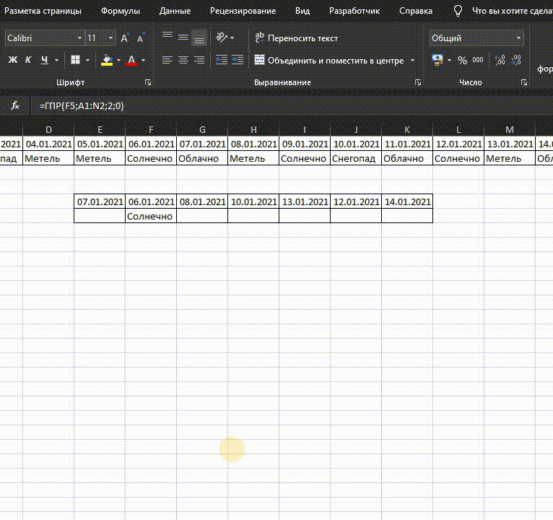Expand merge cells dropdown arrow
Image resolution: width=553 pixels, height=520 pixels.
[412, 61]
